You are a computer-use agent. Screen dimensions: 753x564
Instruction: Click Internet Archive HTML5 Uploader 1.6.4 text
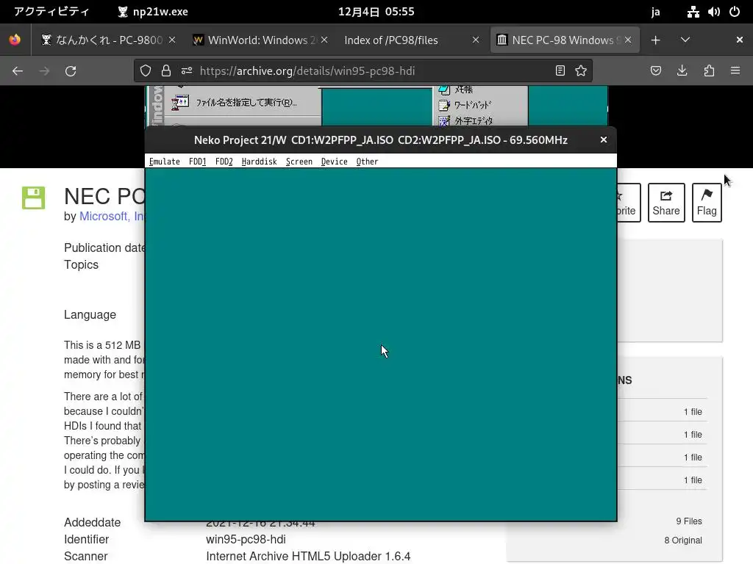click(308, 557)
